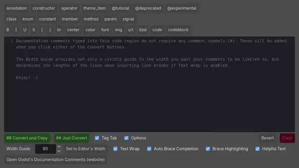Insert the theme_item tag
This screenshot has width=299, height=168.
(x=94, y=8)
